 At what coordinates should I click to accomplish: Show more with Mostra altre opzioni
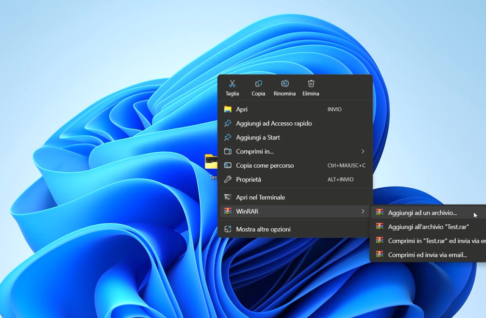pyautogui.click(x=263, y=229)
